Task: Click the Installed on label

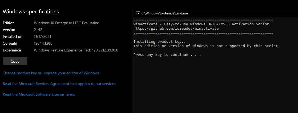Action: coord(12,36)
